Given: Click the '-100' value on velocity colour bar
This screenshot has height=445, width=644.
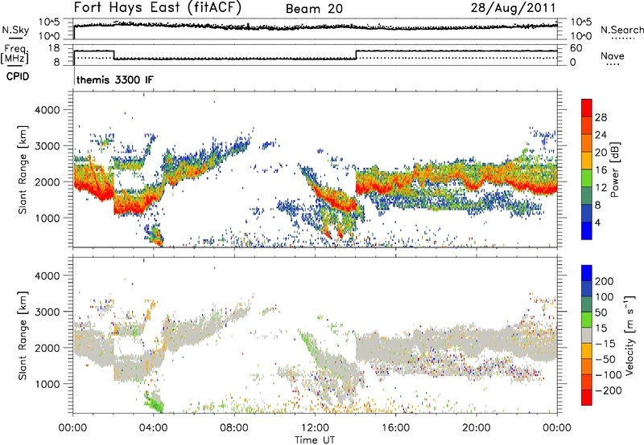Looking at the screenshot, I should [608, 375].
